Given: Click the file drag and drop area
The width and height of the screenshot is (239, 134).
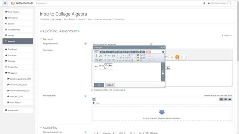Looking at the screenshot, I should pyautogui.click(x=162, y=114).
